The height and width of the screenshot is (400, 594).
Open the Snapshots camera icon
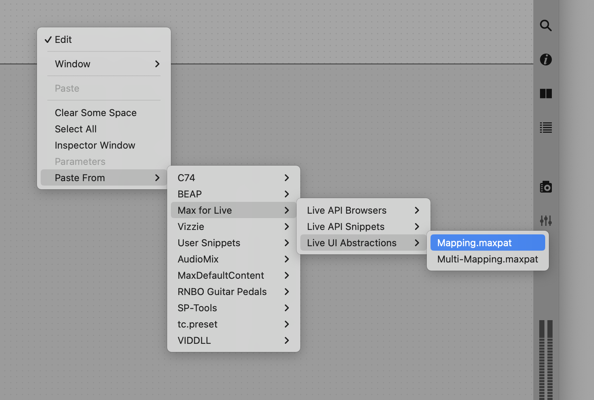(x=546, y=187)
